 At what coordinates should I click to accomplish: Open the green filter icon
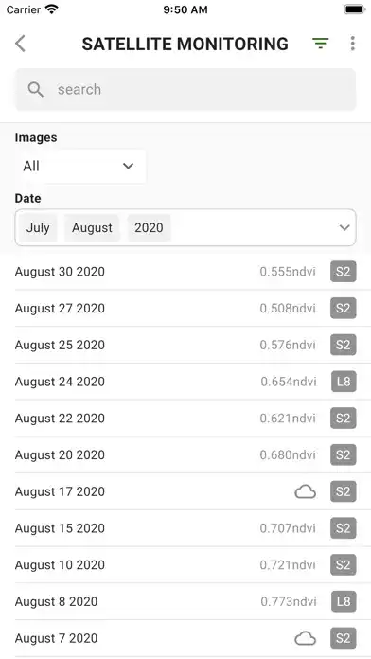click(x=320, y=44)
